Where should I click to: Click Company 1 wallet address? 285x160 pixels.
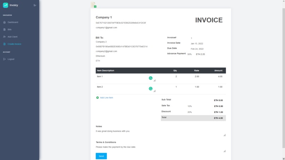pyautogui.click(x=121, y=23)
